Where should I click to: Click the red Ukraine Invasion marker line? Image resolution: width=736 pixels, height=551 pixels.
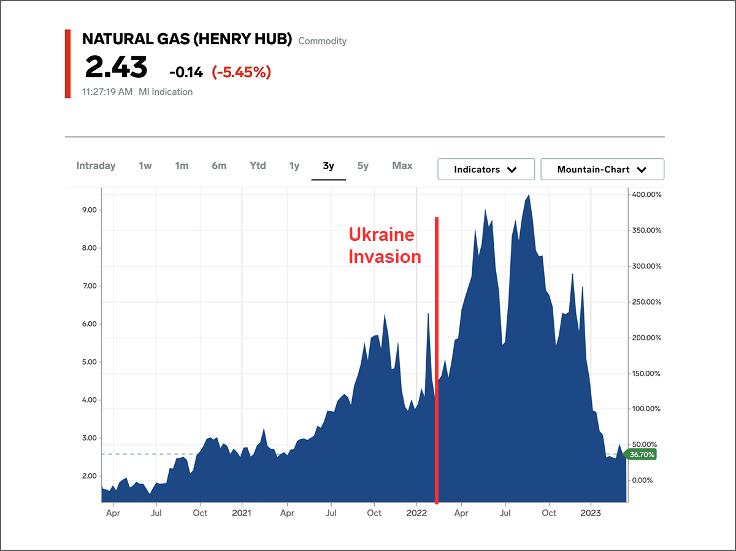tap(436, 362)
